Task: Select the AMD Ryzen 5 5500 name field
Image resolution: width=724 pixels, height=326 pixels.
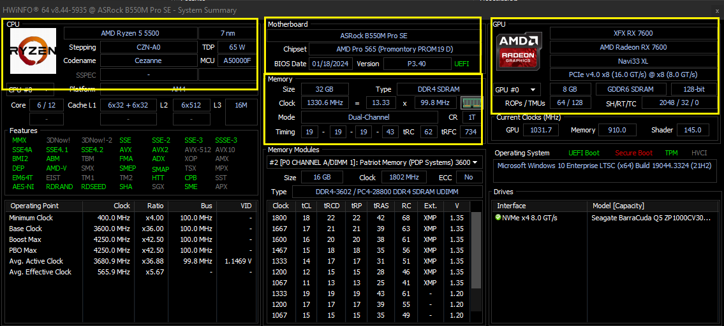Action: [129, 33]
